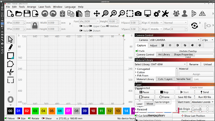Click the Show Last Position button
Image resolution: width=215 pixels, height=121 pixels.
(x=193, y=116)
